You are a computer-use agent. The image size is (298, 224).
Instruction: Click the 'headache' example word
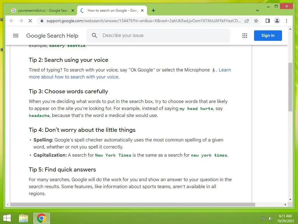(x=39, y=116)
